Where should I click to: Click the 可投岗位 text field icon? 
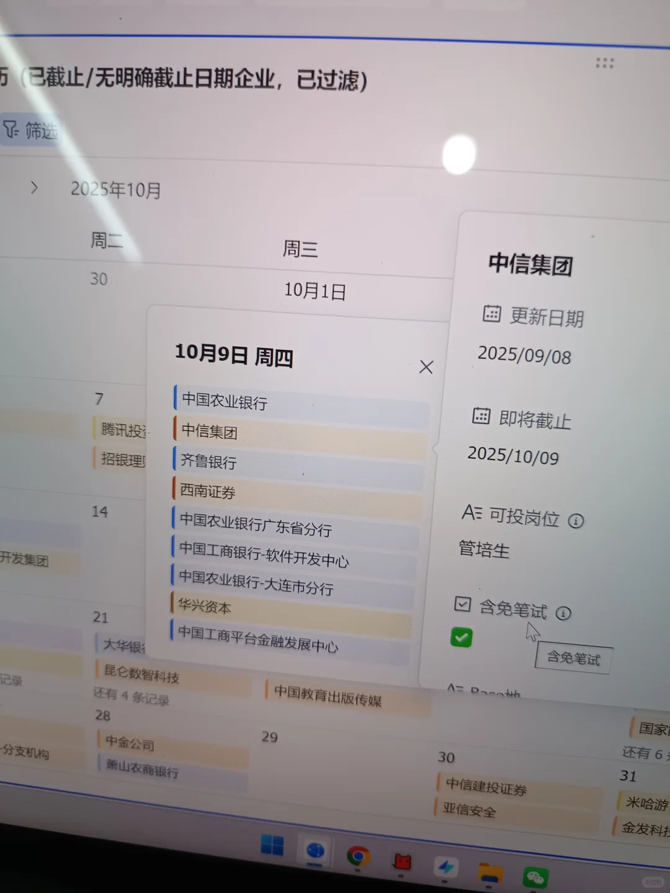[471, 513]
